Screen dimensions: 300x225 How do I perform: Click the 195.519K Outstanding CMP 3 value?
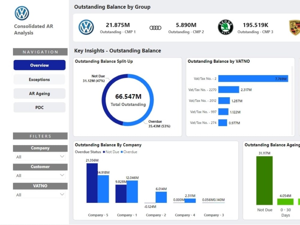[x=255, y=25]
